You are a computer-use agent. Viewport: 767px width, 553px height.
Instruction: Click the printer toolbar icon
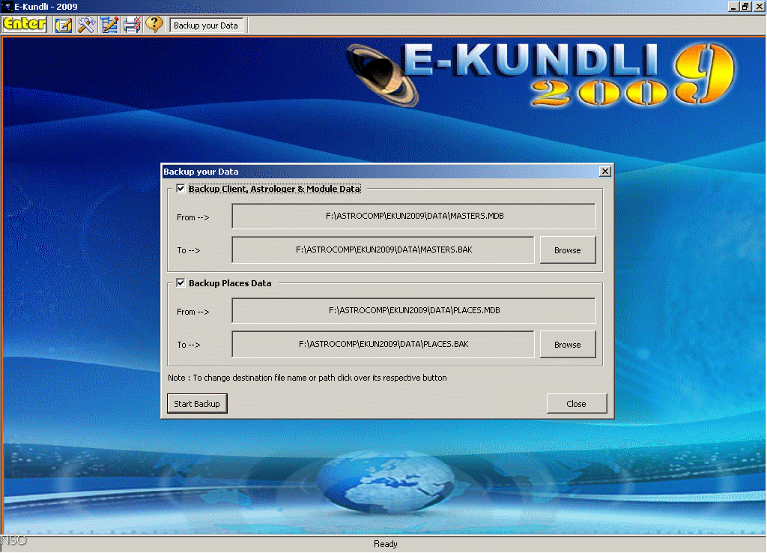tap(132, 25)
